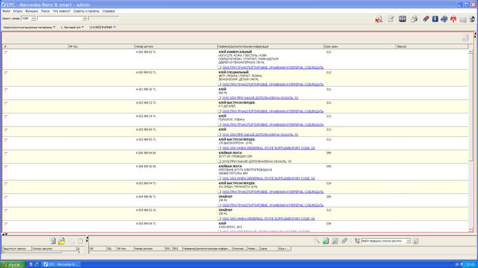Toggle footnote box in КЛЕЙ УНИВЕРСАЛЬНЫЙ row

tap(219, 67)
